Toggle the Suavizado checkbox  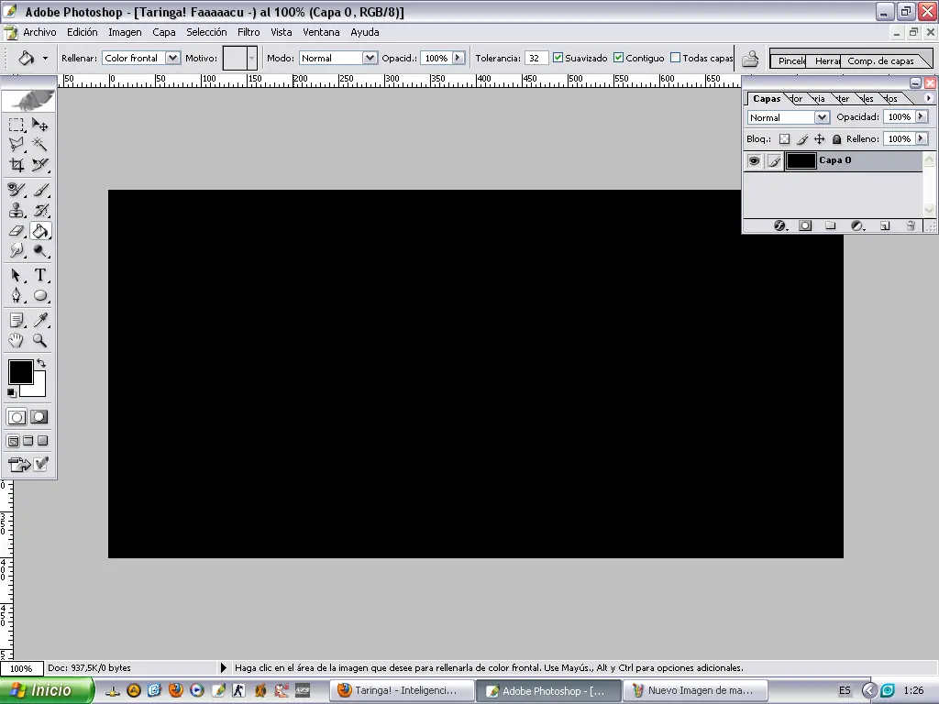pyautogui.click(x=558, y=58)
